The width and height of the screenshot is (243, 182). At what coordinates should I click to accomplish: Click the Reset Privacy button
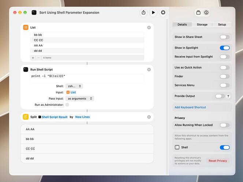click(x=218, y=161)
